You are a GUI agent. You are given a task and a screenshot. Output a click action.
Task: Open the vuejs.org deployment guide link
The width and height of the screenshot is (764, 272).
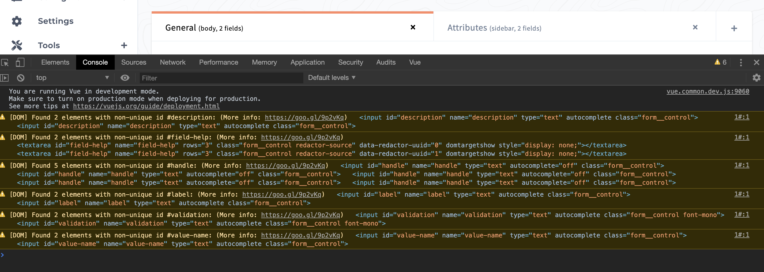tap(146, 106)
